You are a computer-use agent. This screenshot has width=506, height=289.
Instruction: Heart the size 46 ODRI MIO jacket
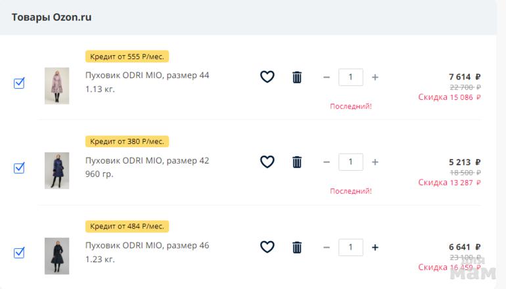267,247
